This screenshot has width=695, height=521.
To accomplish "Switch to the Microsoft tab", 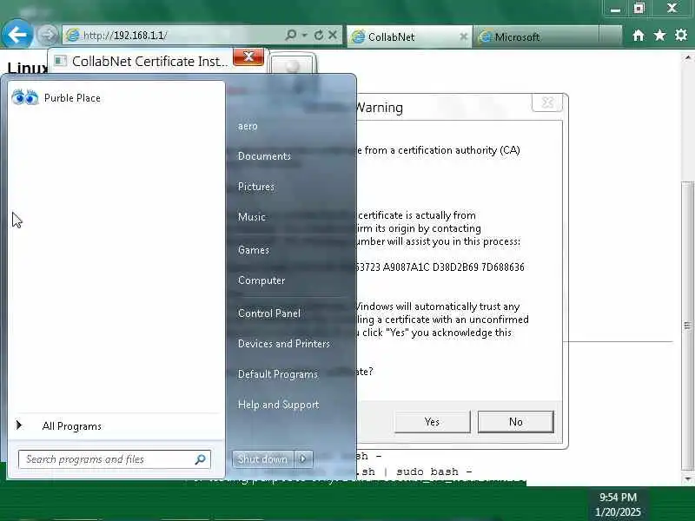I will coord(536,36).
